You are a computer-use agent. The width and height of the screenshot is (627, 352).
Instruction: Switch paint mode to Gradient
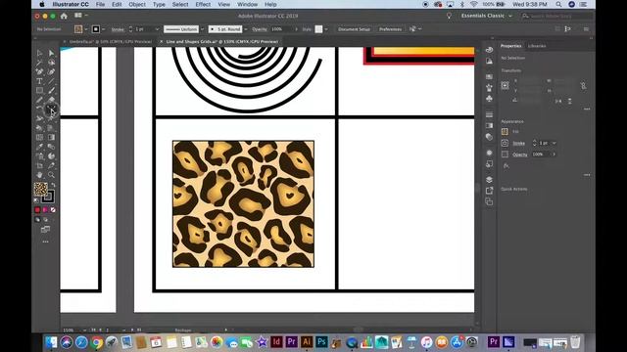coord(45,210)
